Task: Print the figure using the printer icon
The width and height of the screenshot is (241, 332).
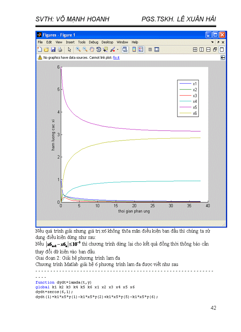Action: [60, 50]
